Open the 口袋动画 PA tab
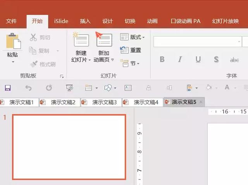 (186, 21)
